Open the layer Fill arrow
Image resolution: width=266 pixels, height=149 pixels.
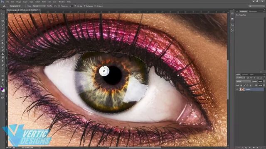pyautogui.click(x=264, y=86)
